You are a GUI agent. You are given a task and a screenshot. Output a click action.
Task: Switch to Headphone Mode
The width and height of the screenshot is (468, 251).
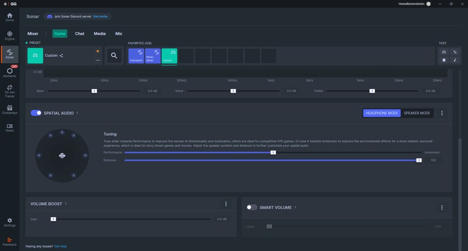coord(382,113)
